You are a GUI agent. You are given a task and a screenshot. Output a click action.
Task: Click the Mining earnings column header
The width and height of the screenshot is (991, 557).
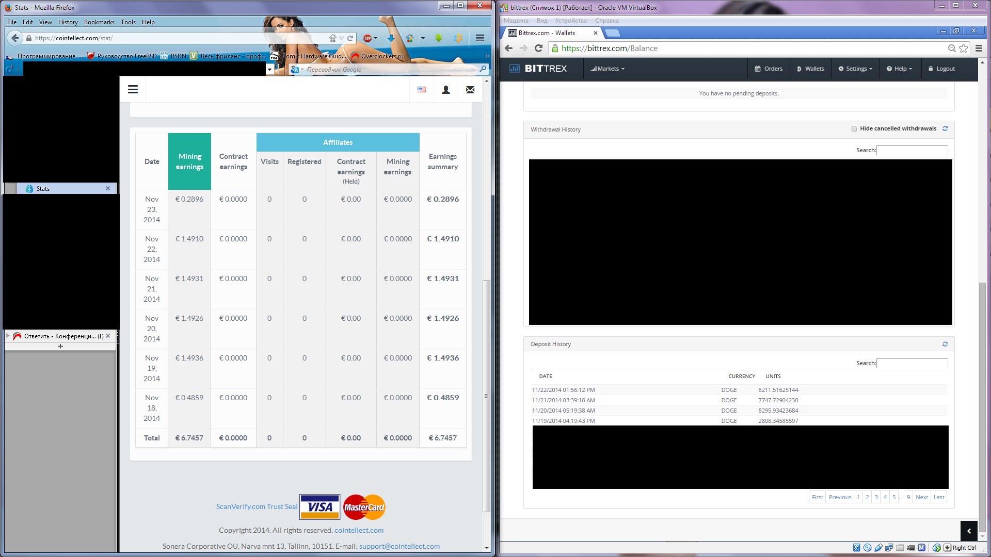(x=189, y=161)
